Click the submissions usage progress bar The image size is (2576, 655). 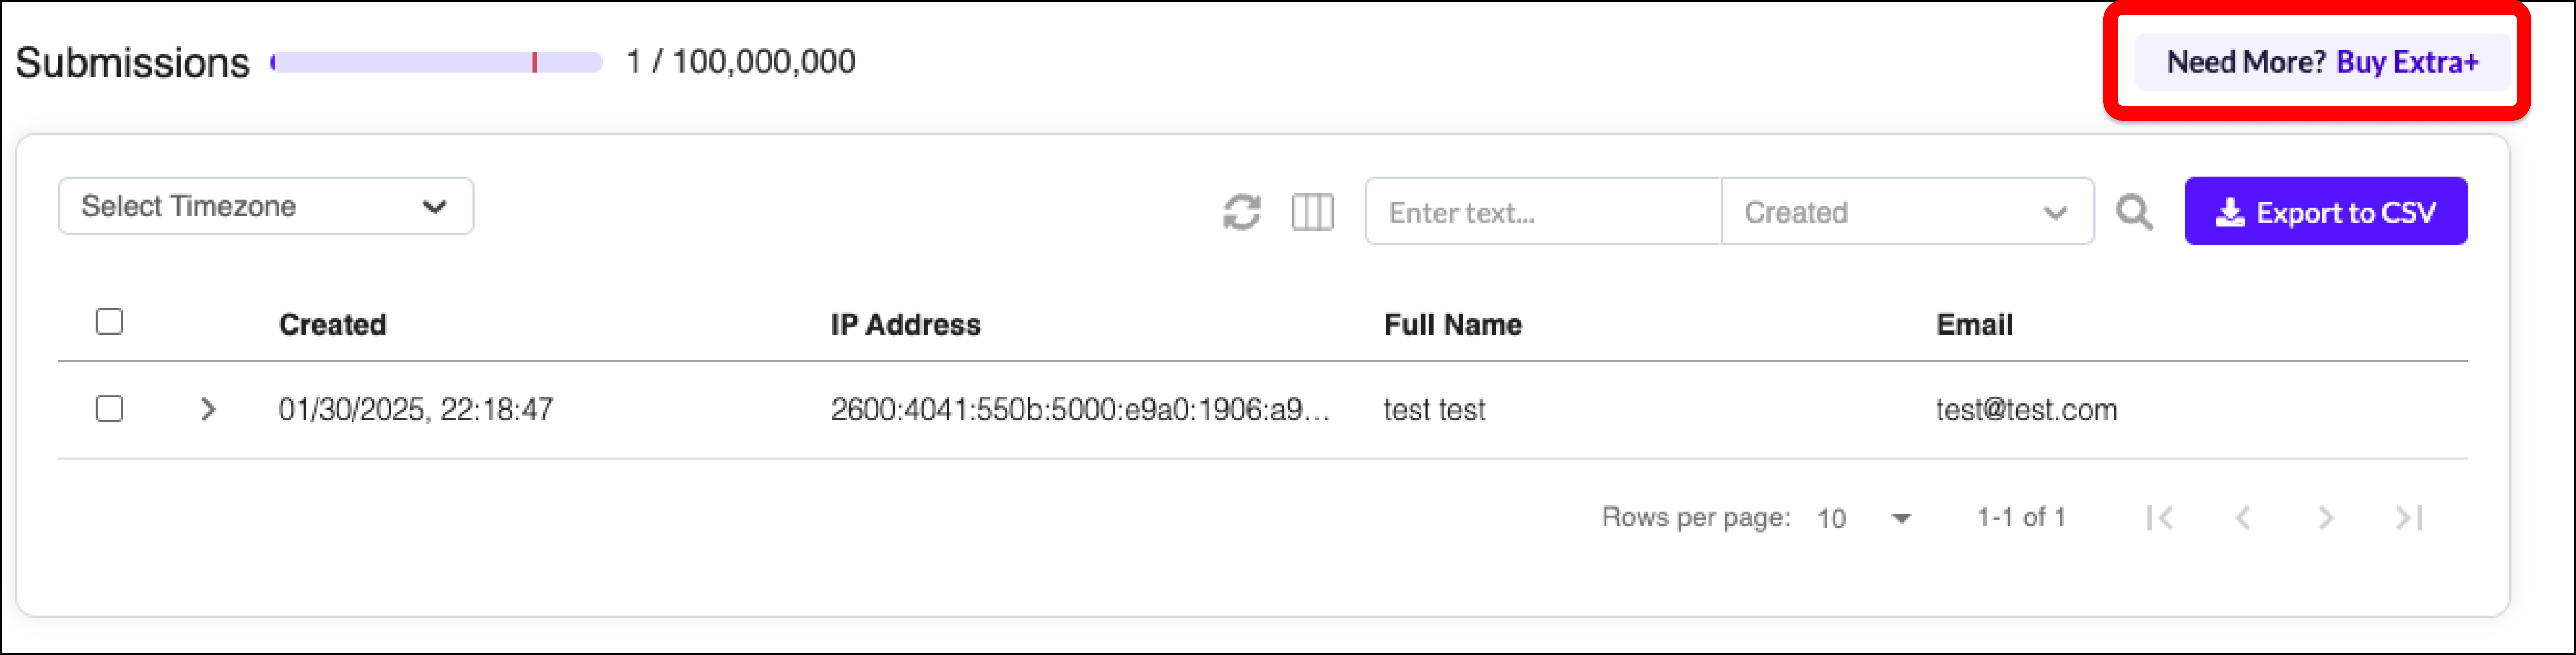click(x=437, y=62)
